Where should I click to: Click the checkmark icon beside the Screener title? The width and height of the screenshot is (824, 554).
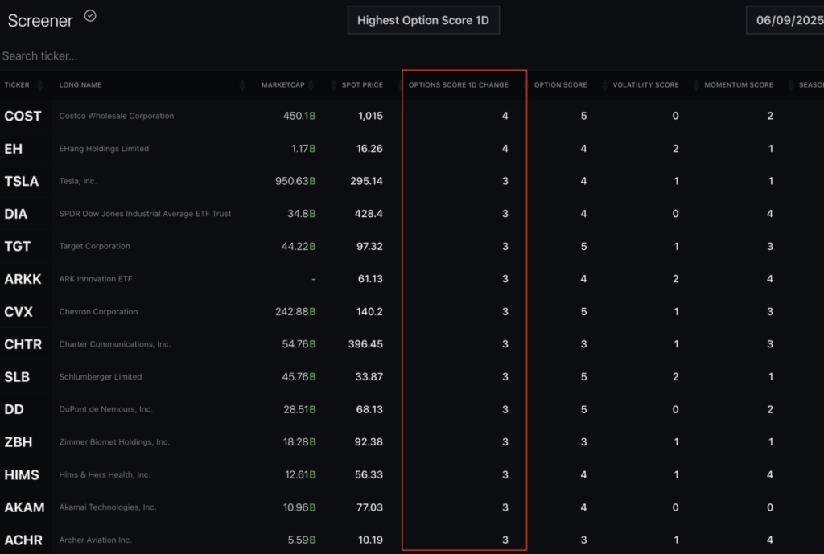89,14
